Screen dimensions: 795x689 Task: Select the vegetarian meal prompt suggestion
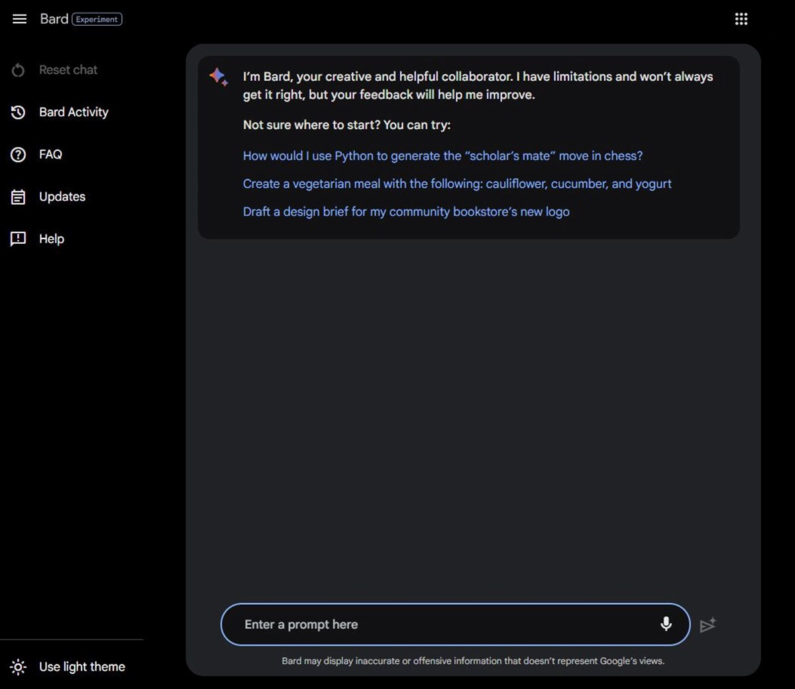(457, 184)
